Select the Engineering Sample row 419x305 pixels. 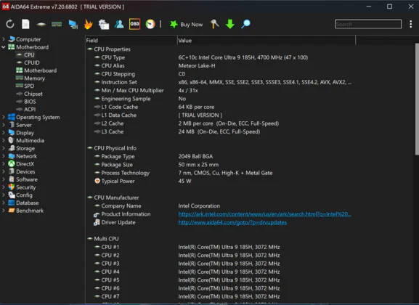click(221, 99)
